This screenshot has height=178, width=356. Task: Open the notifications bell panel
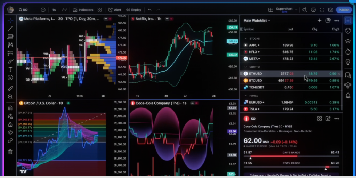tap(348, 96)
